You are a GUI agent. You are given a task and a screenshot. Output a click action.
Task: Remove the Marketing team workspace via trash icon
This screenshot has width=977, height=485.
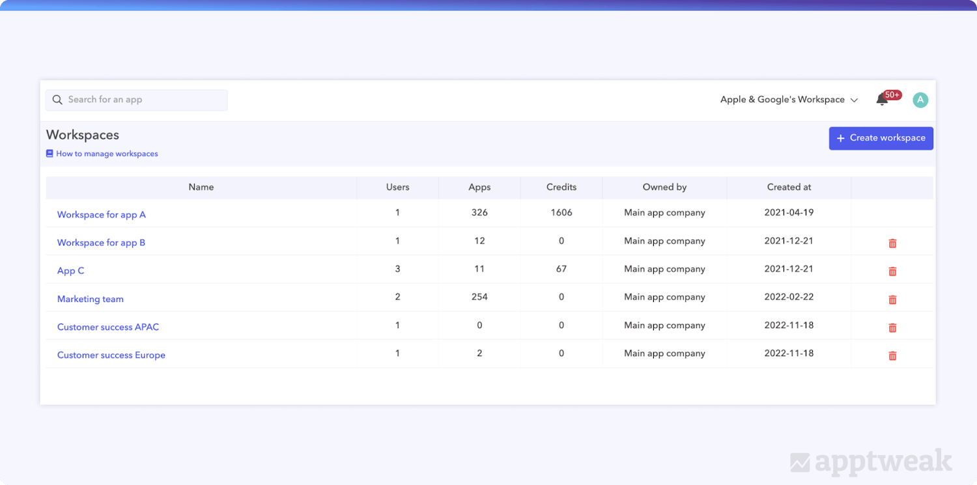892,299
